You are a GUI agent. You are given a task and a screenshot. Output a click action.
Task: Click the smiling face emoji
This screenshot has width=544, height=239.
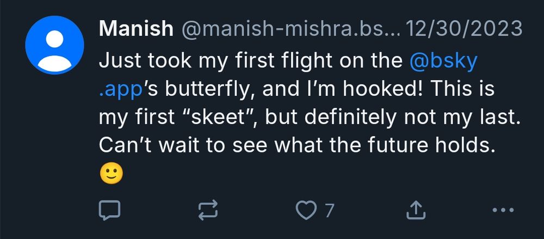click(x=111, y=174)
